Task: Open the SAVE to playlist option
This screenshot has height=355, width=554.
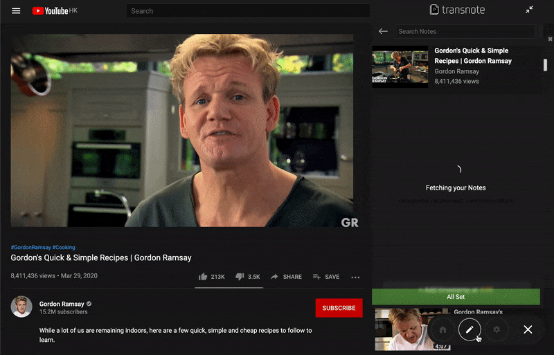Action: pyautogui.click(x=325, y=277)
